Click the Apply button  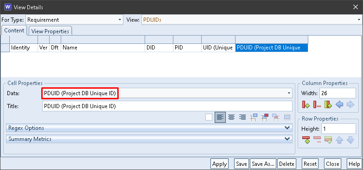[219, 164]
